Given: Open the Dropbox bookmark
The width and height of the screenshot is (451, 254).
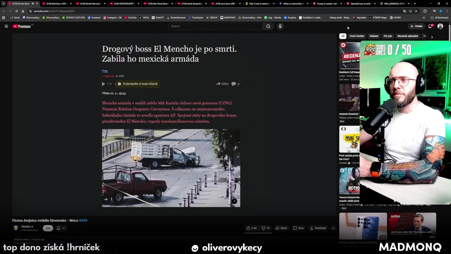Looking at the screenshot, I should (290, 18).
